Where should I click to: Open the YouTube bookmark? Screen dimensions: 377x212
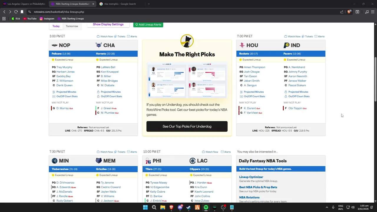coord(30,19)
